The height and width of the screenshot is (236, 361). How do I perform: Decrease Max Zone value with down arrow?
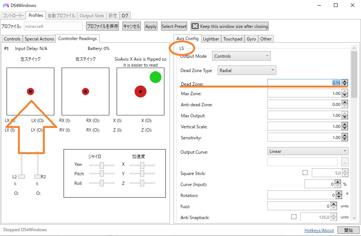(344, 95)
